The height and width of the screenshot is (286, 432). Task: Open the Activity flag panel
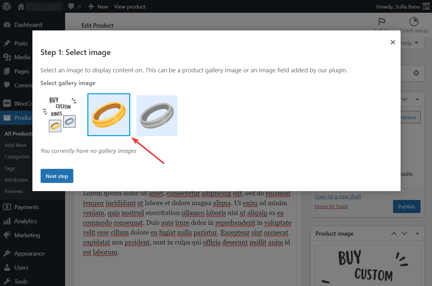coord(382,25)
